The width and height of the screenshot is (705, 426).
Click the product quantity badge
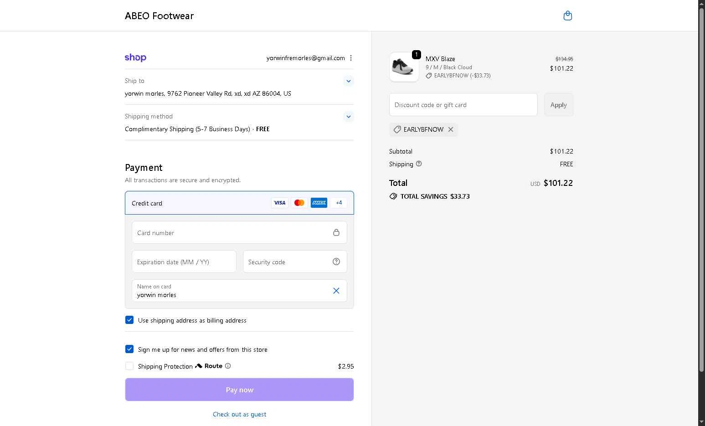point(416,55)
